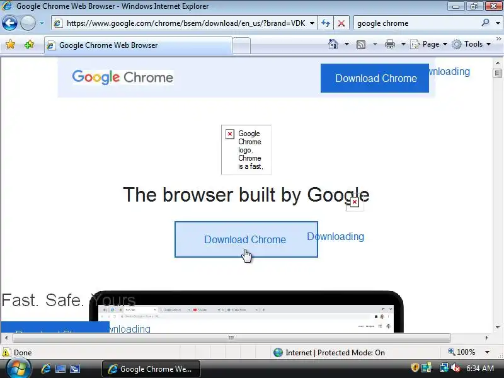Click the Internet Protected Mode status zone
This screenshot has height=378, width=504.
tap(329, 353)
